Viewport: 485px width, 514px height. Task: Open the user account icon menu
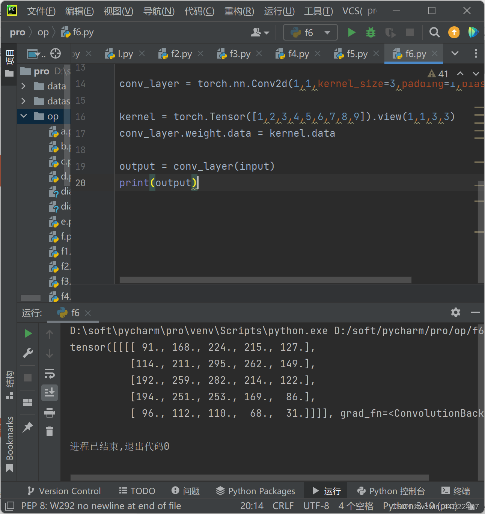pyautogui.click(x=260, y=33)
